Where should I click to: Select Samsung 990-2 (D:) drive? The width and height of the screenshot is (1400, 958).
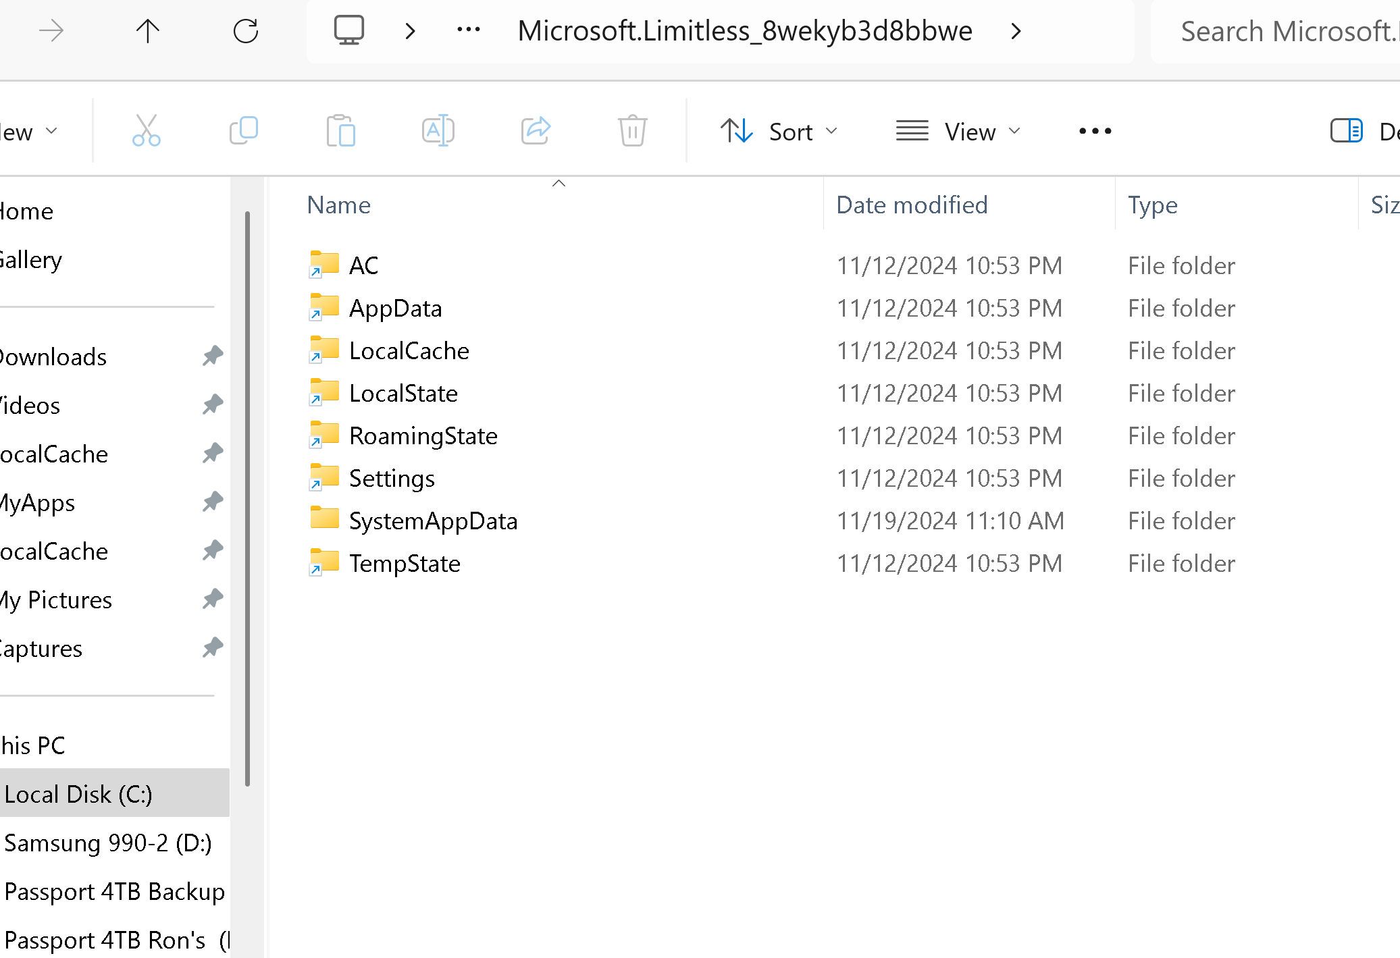[108, 843]
